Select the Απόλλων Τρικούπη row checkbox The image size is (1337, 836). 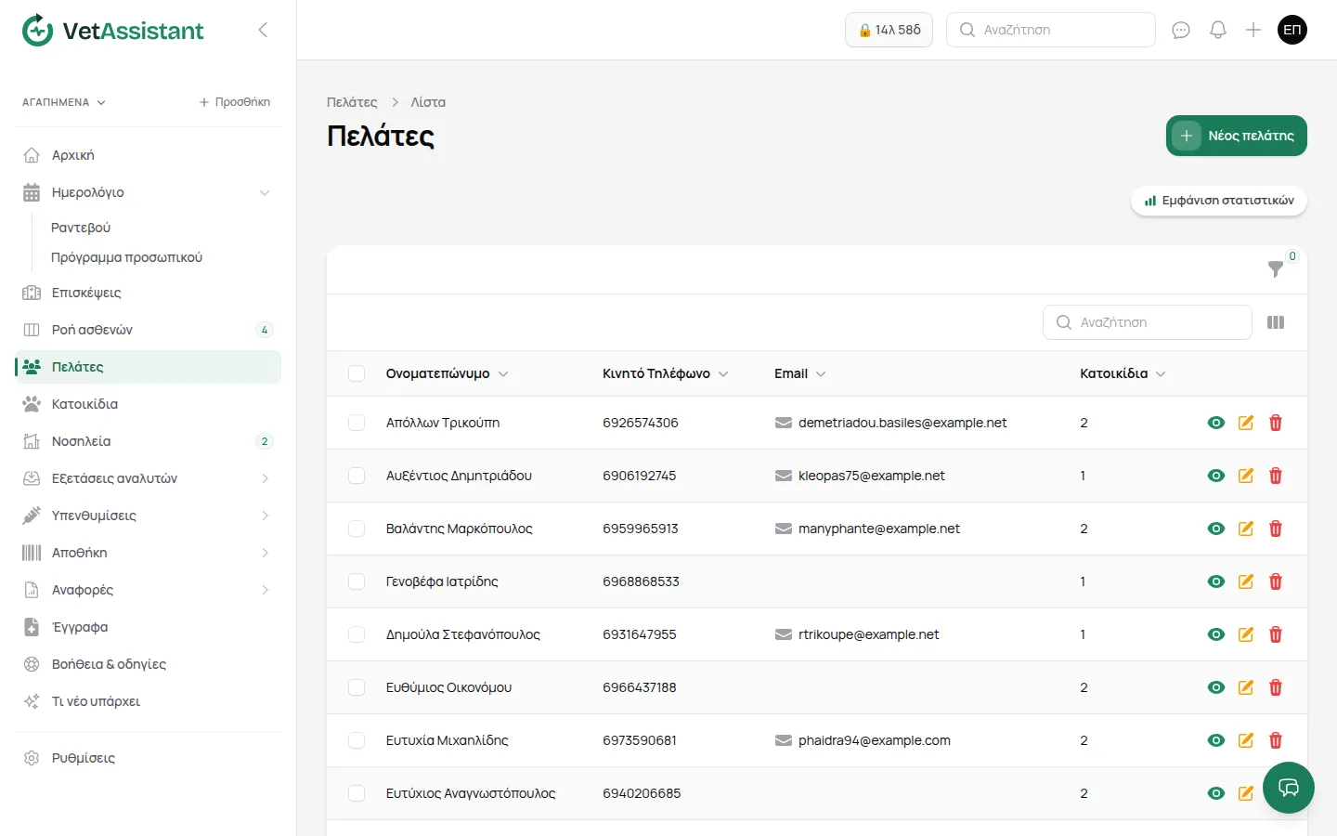[x=357, y=423]
